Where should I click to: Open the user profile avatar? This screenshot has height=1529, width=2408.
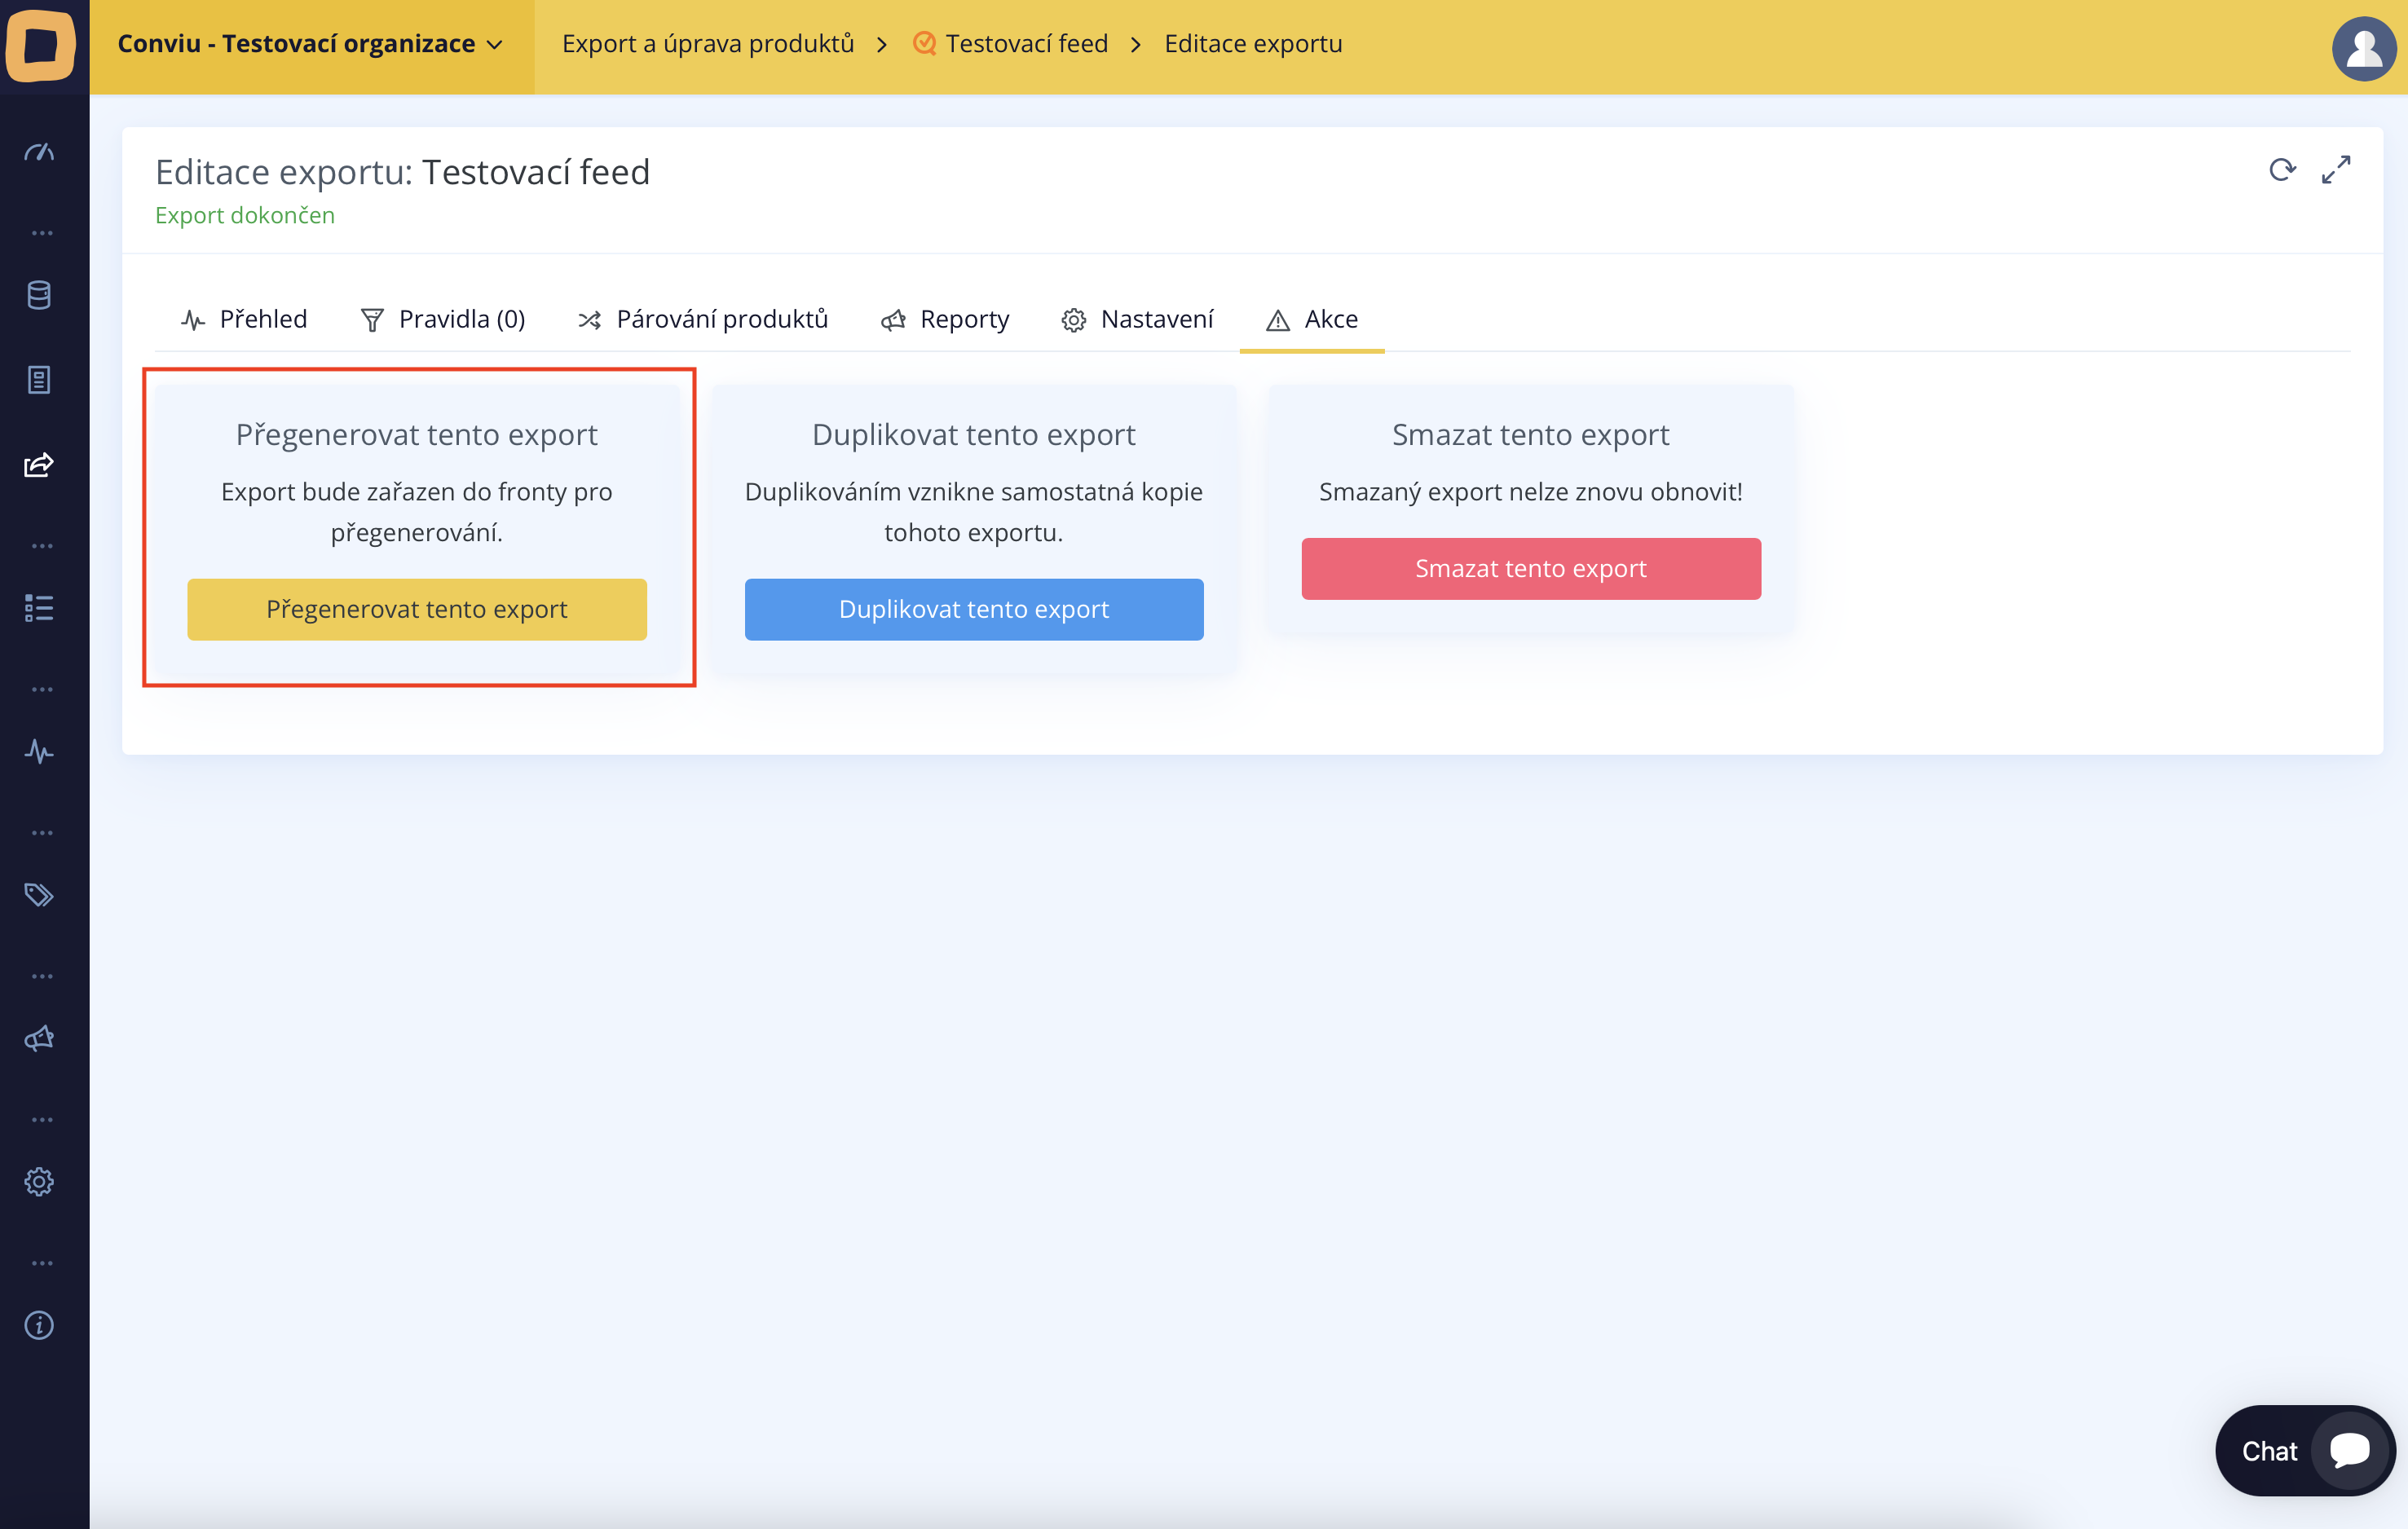click(2363, 47)
